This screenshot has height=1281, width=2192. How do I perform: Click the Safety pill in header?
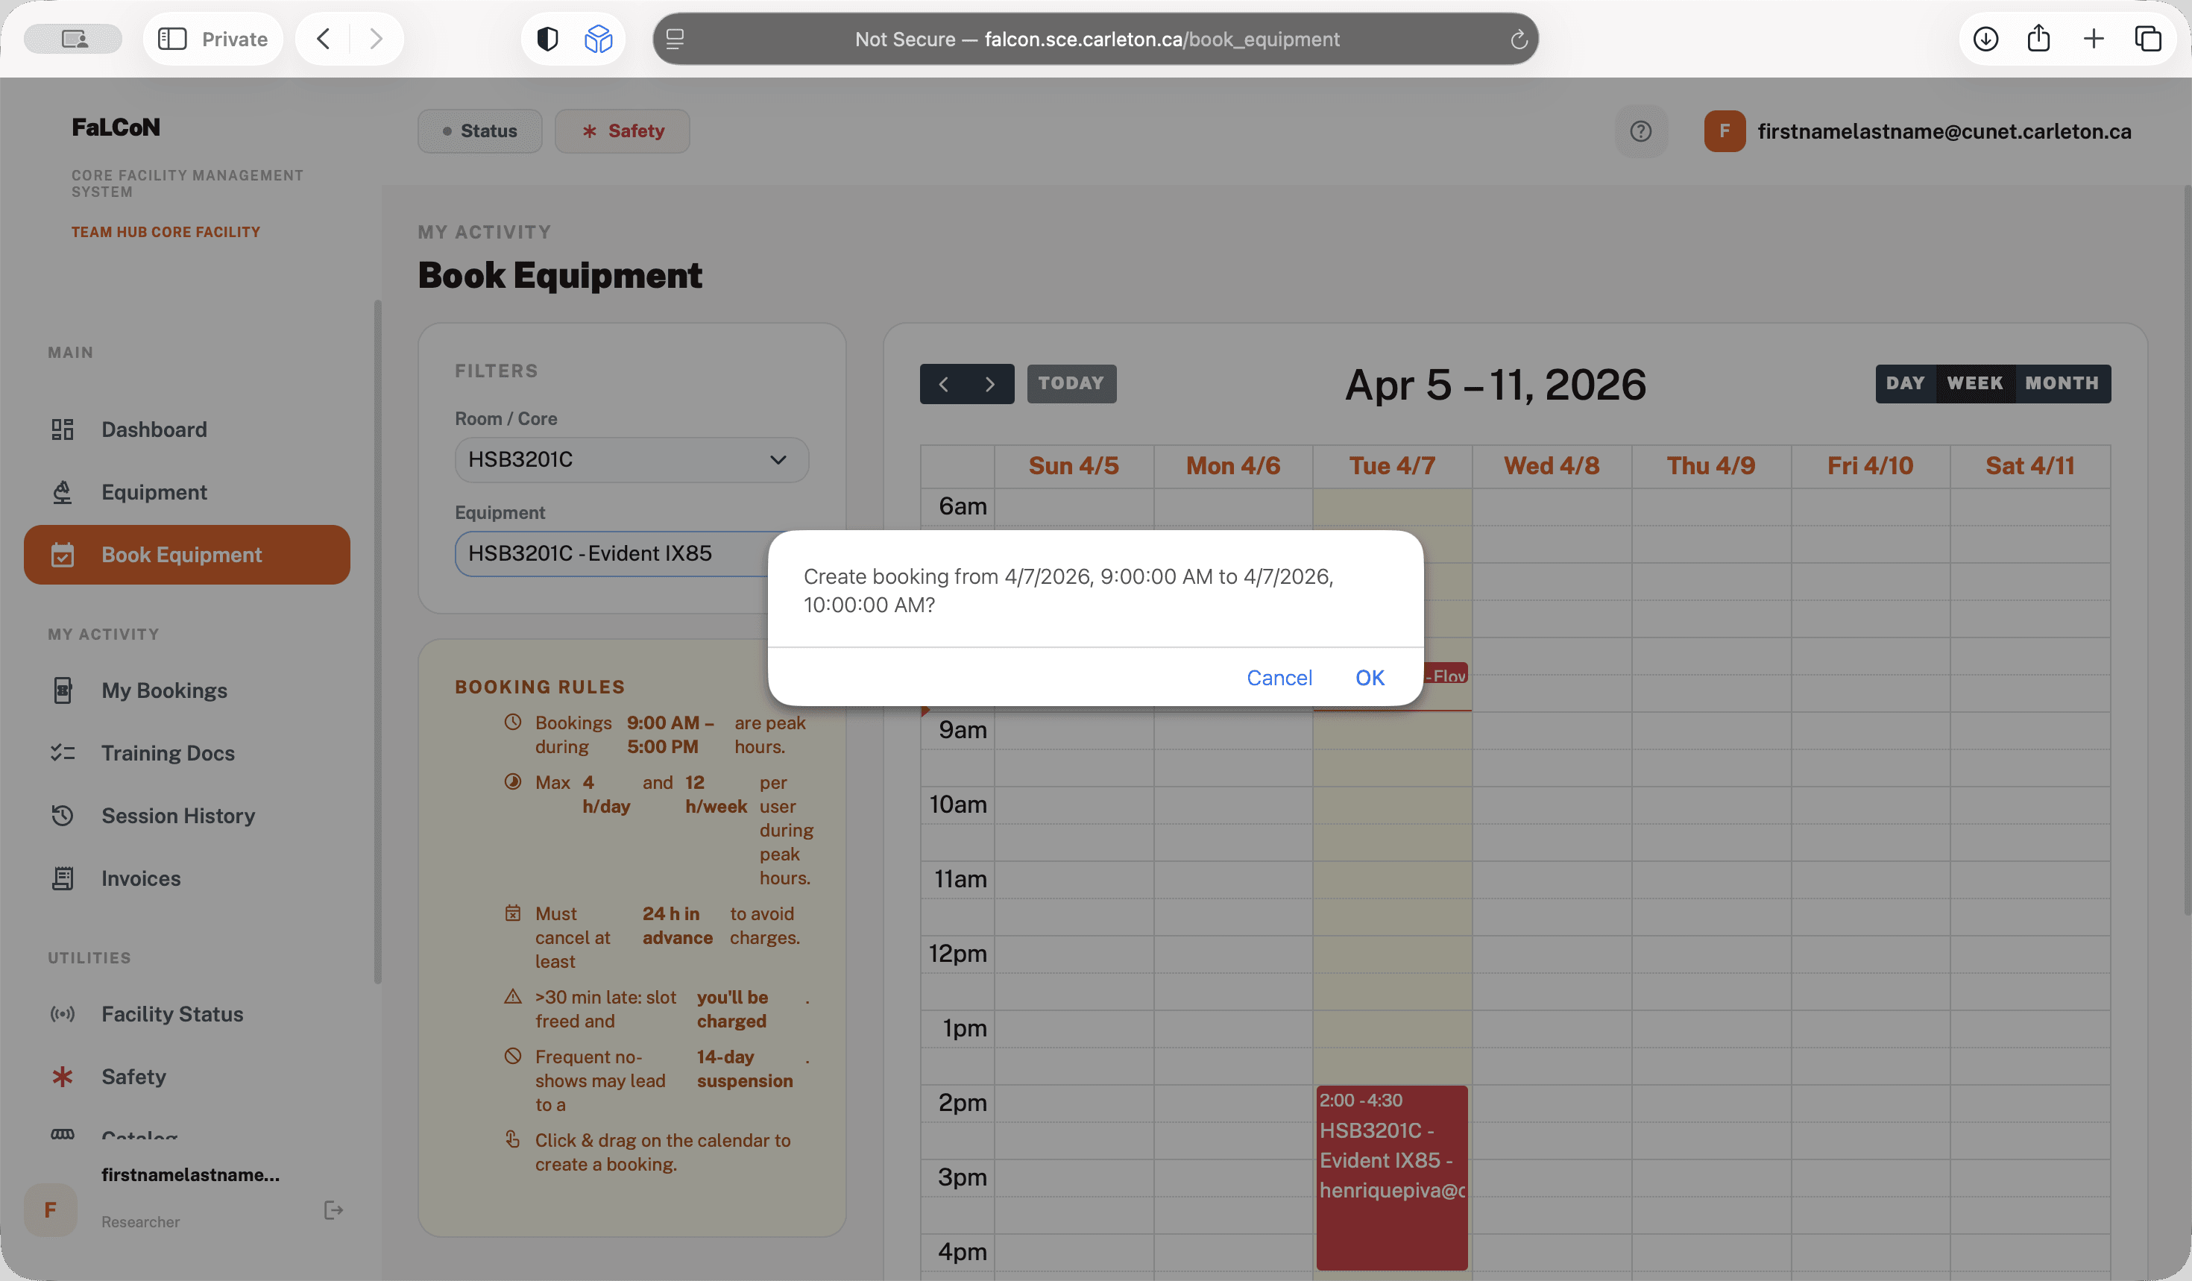click(x=623, y=131)
